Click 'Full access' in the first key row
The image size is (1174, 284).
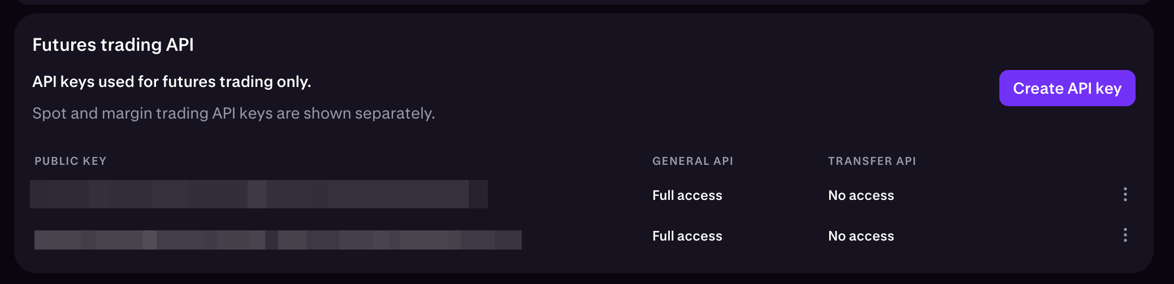pyautogui.click(x=687, y=195)
